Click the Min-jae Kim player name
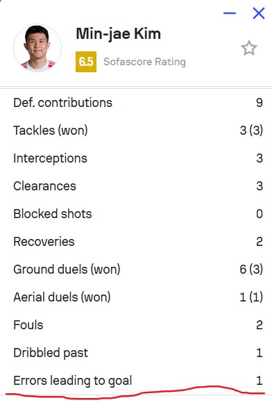 click(119, 34)
